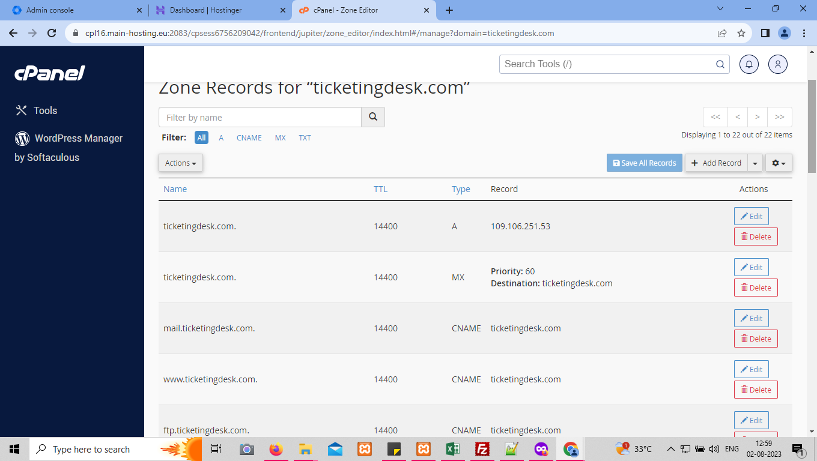Click the Filter by name input field
The width and height of the screenshot is (817, 461).
(260, 117)
